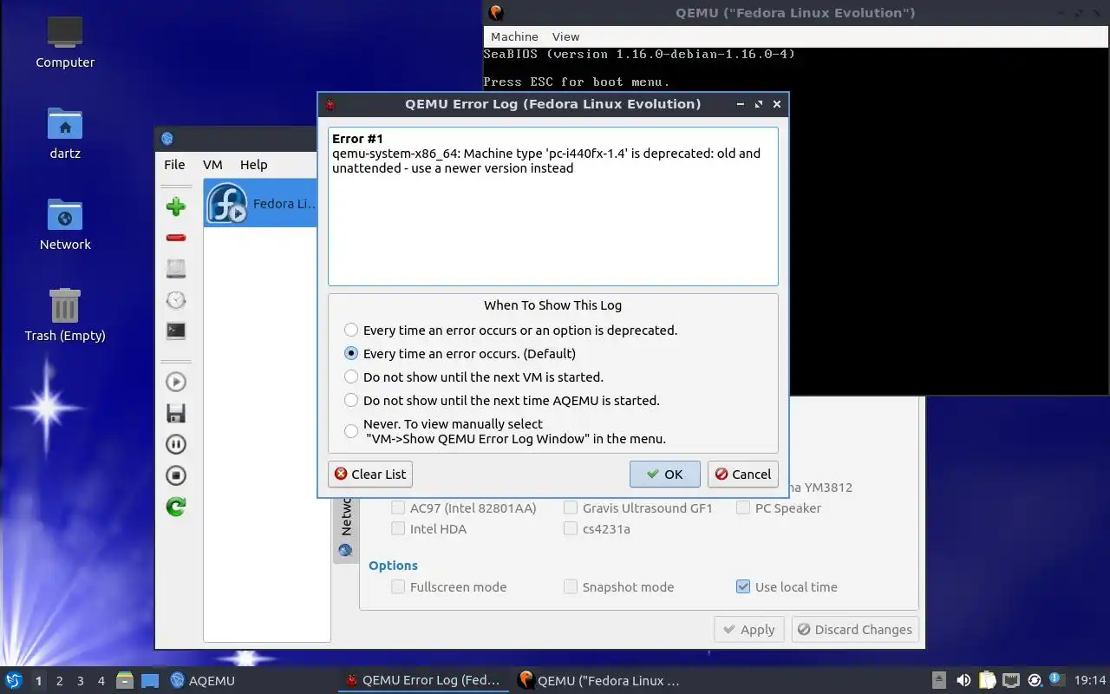Open the Help menu in AQEMU
The width and height of the screenshot is (1110, 694).
[253, 164]
